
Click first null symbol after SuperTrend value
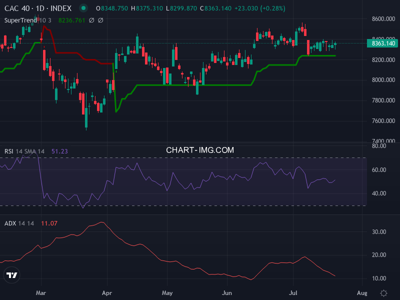[x=91, y=20]
